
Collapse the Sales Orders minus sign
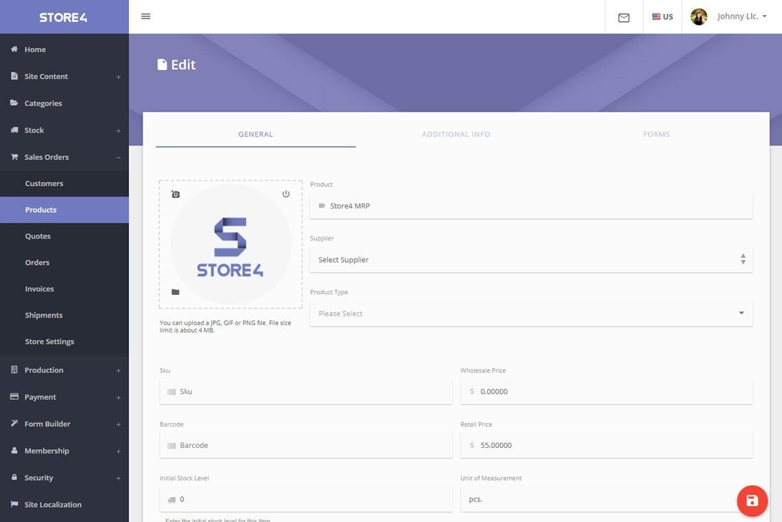118,158
